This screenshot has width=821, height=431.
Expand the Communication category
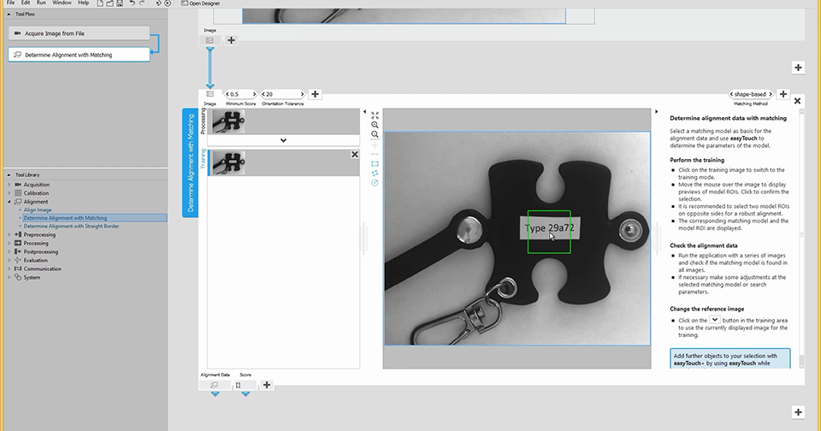[9, 269]
